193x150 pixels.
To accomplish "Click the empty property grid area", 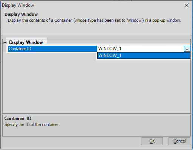I will pos(96,86).
